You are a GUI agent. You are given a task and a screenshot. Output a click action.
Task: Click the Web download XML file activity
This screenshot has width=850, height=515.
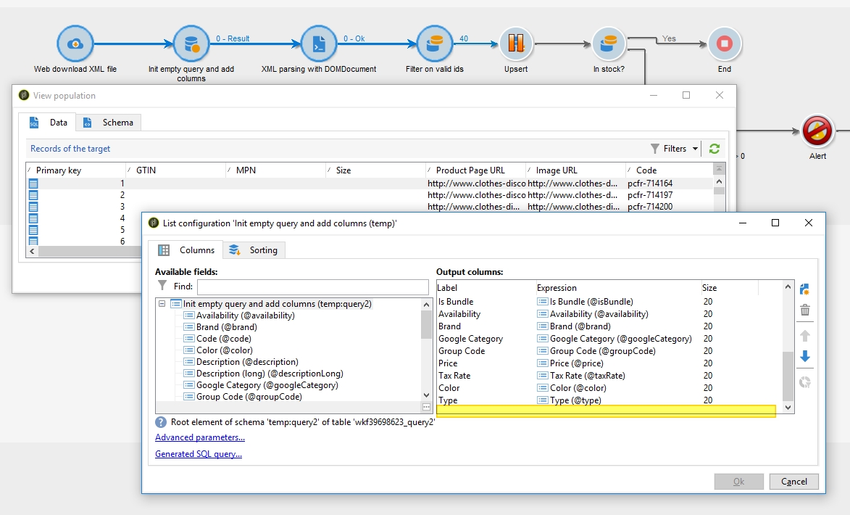coord(75,44)
